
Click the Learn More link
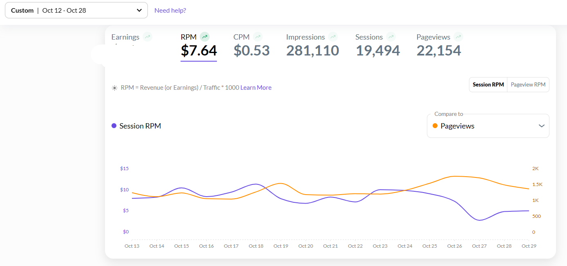(256, 88)
